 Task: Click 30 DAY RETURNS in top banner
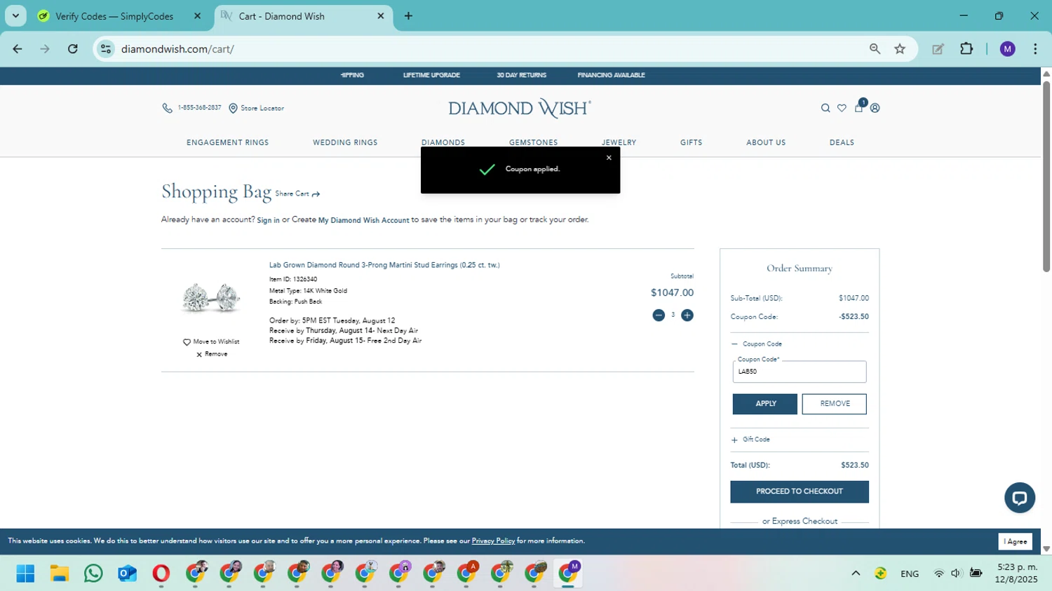click(x=521, y=75)
